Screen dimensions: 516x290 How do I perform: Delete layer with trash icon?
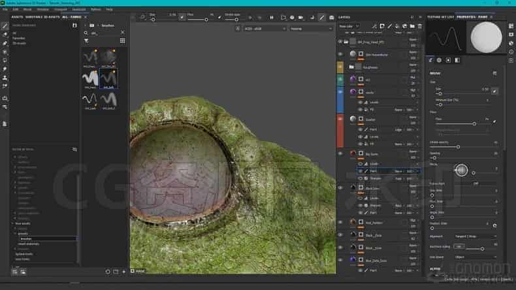(x=419, y=26)
